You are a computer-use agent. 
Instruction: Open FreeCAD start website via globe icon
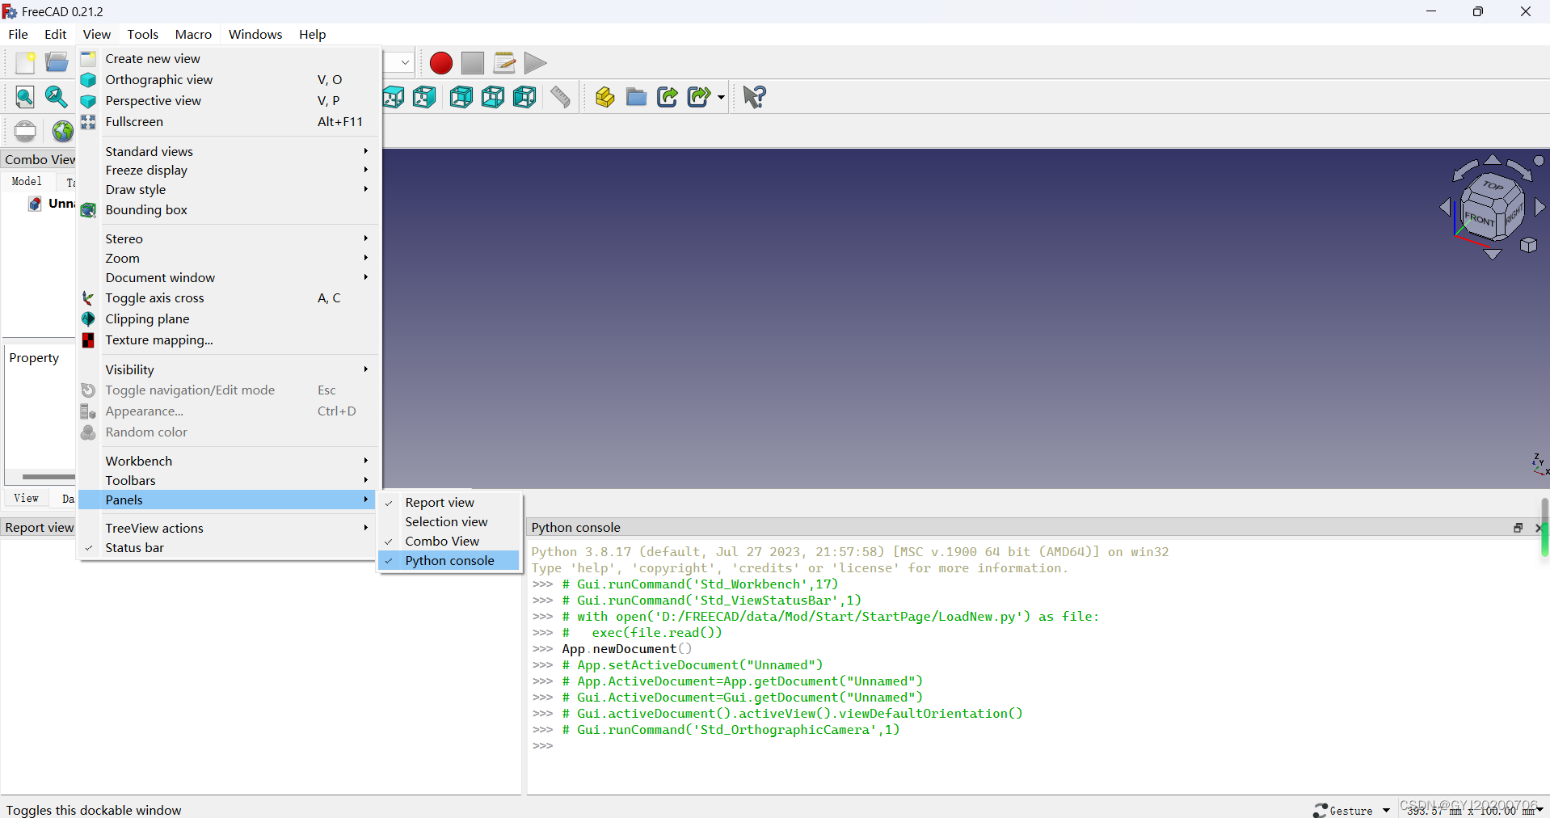61,131
